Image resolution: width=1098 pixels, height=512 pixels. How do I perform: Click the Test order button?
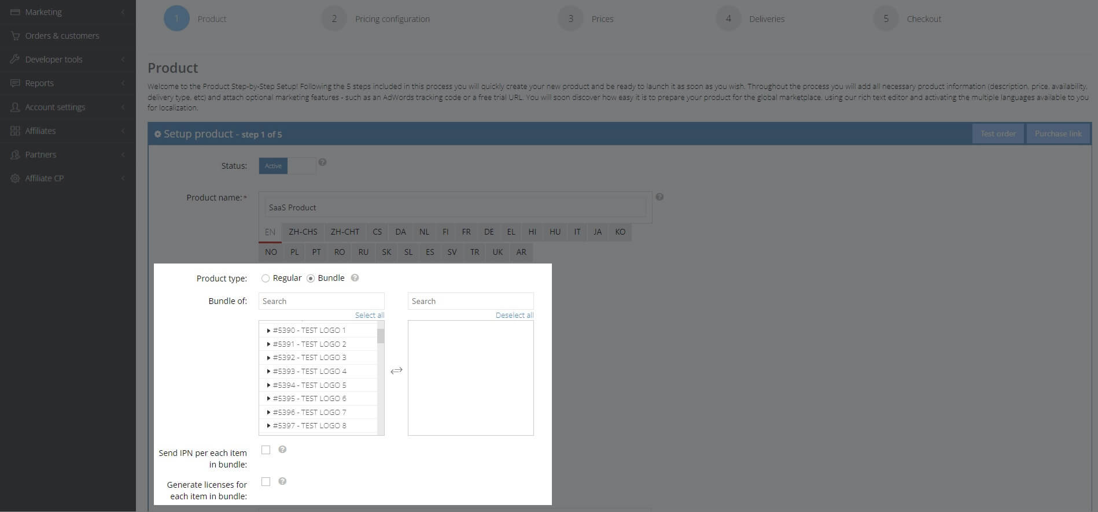click(998, 133)
